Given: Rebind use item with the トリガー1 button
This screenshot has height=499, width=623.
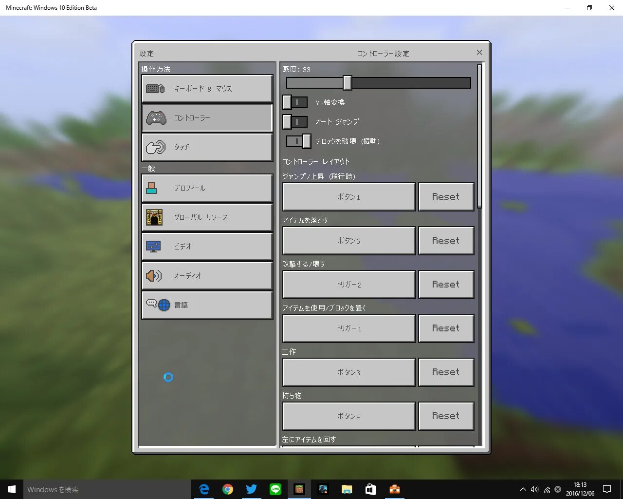Looking at the screenshot, I should [x=349, y=328].
